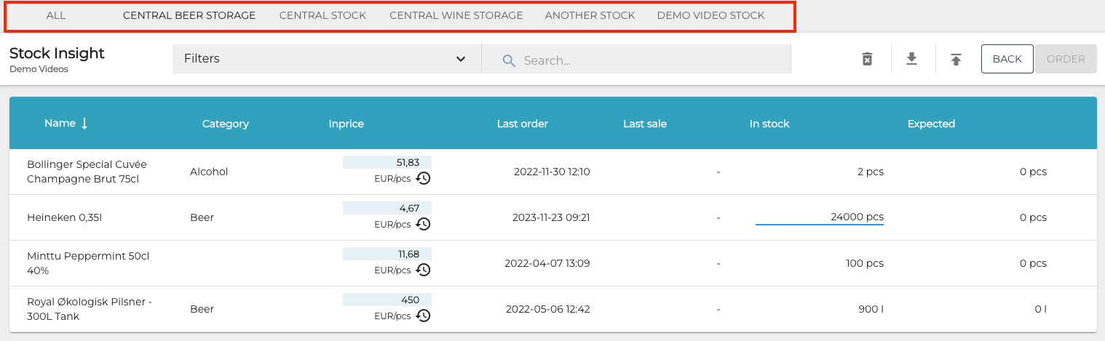Viewport: 1105px width, 341px height.
Task: Sort by the In stock column header
Action: (769, 124)
